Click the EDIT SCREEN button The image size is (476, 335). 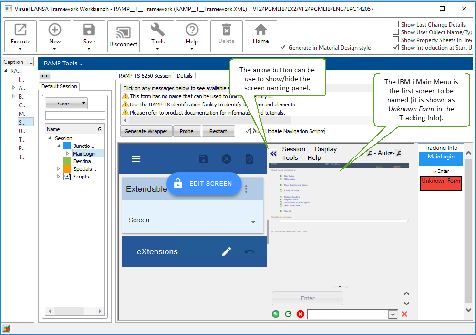(204, 184)
